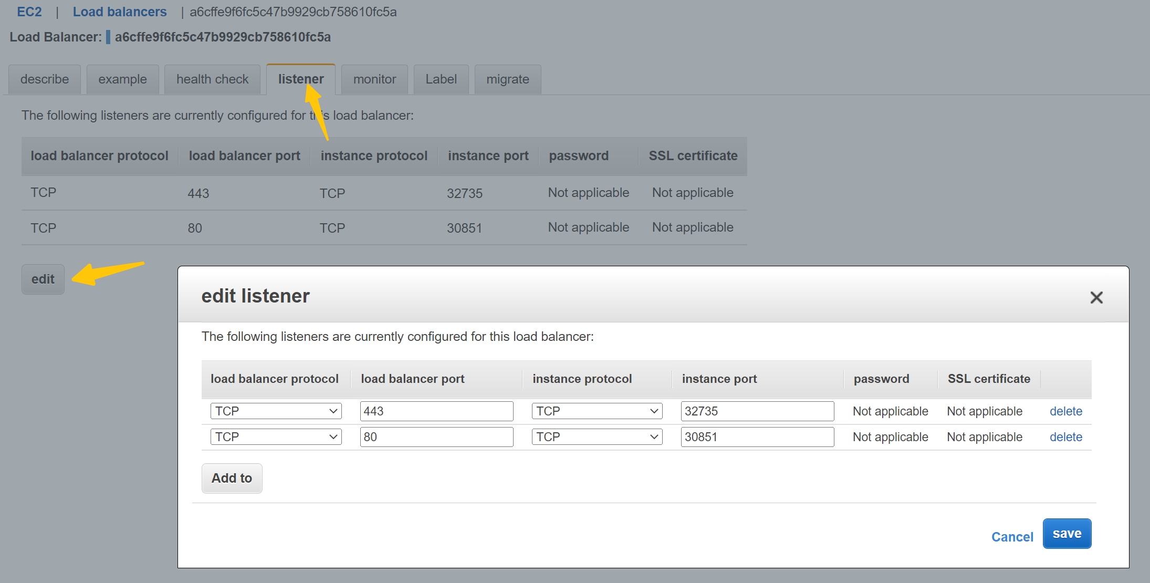Navigate to Load balancers breadcrumb link
Image resolution: width=1150 pixels, height=583 pixels.
click(120, 12)
